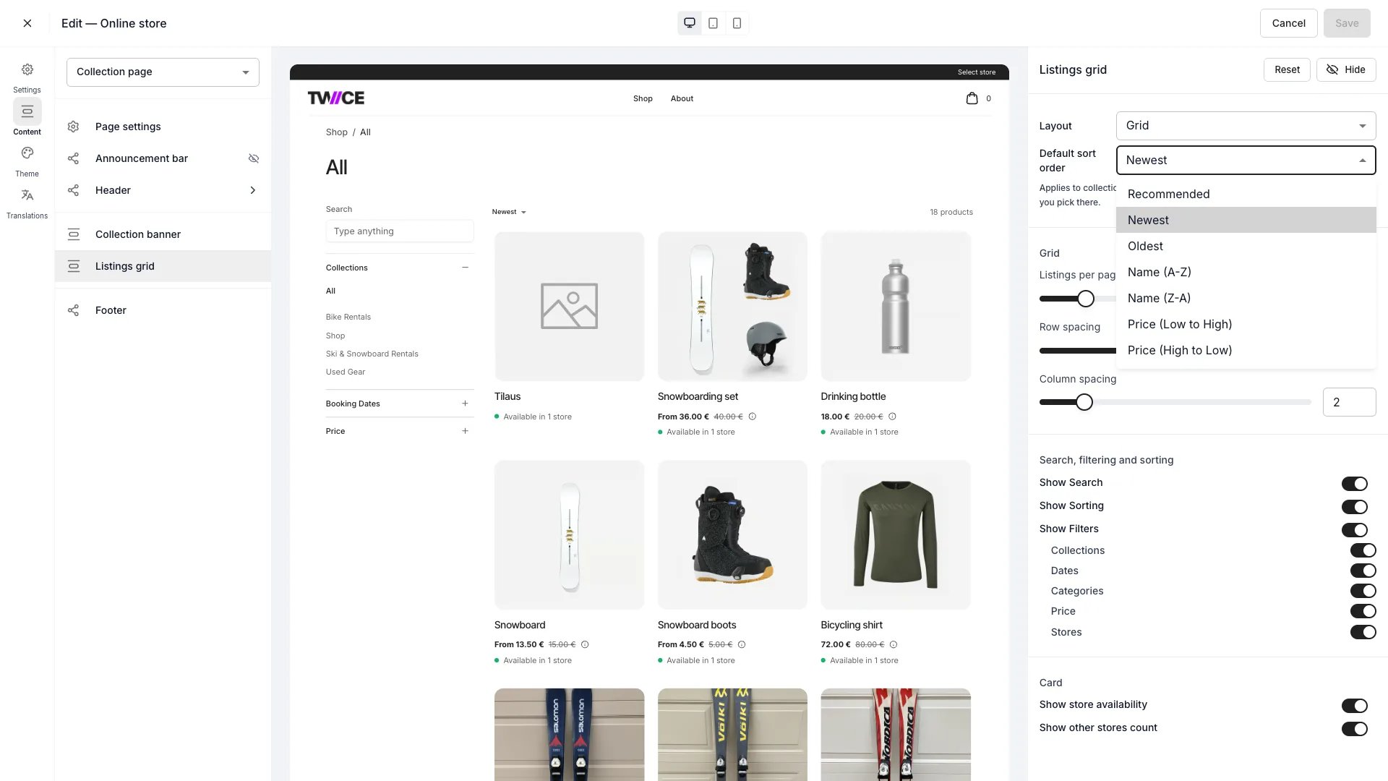Open the Theme palette section
Viewport: 1388px width, 781px height.
[x=27, y=161]
